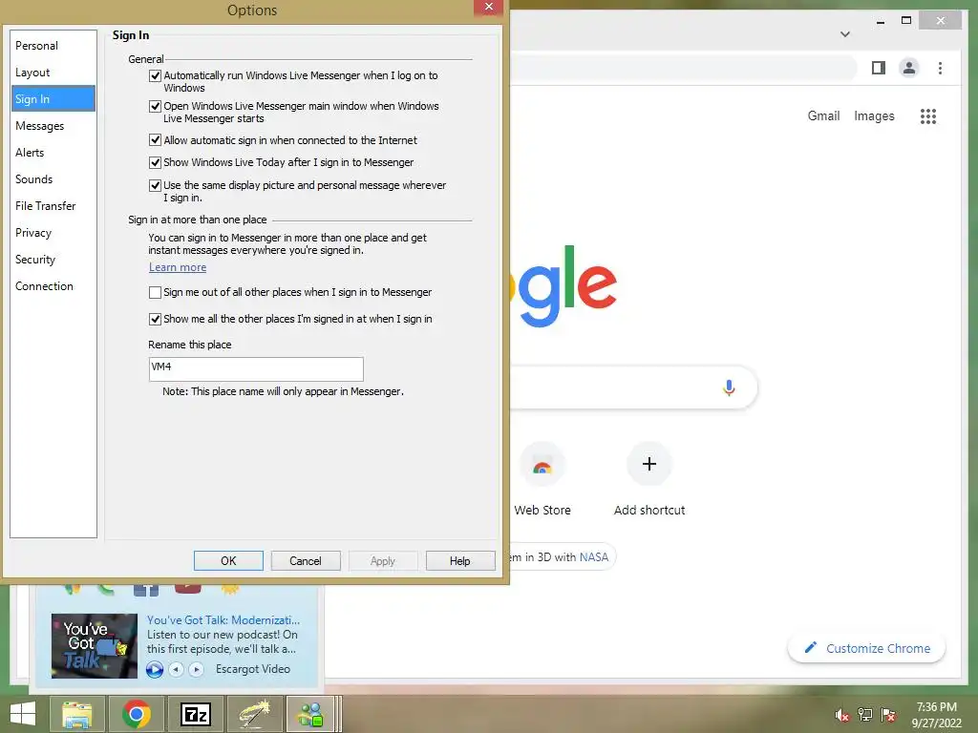The image size is (978, 733).
Task: Open the Windows Start button
Action: pyautogui.click(x=23, y=714)
